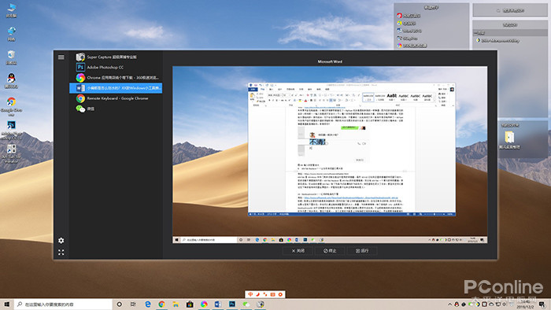Open the Action Center notification icon
Screen dimensions: 551x310
point(542,304)
